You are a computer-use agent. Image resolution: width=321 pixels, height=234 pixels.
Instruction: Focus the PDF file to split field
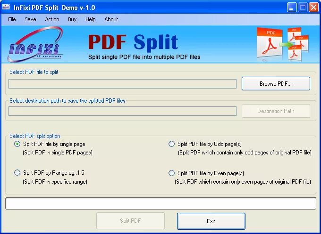122,84
